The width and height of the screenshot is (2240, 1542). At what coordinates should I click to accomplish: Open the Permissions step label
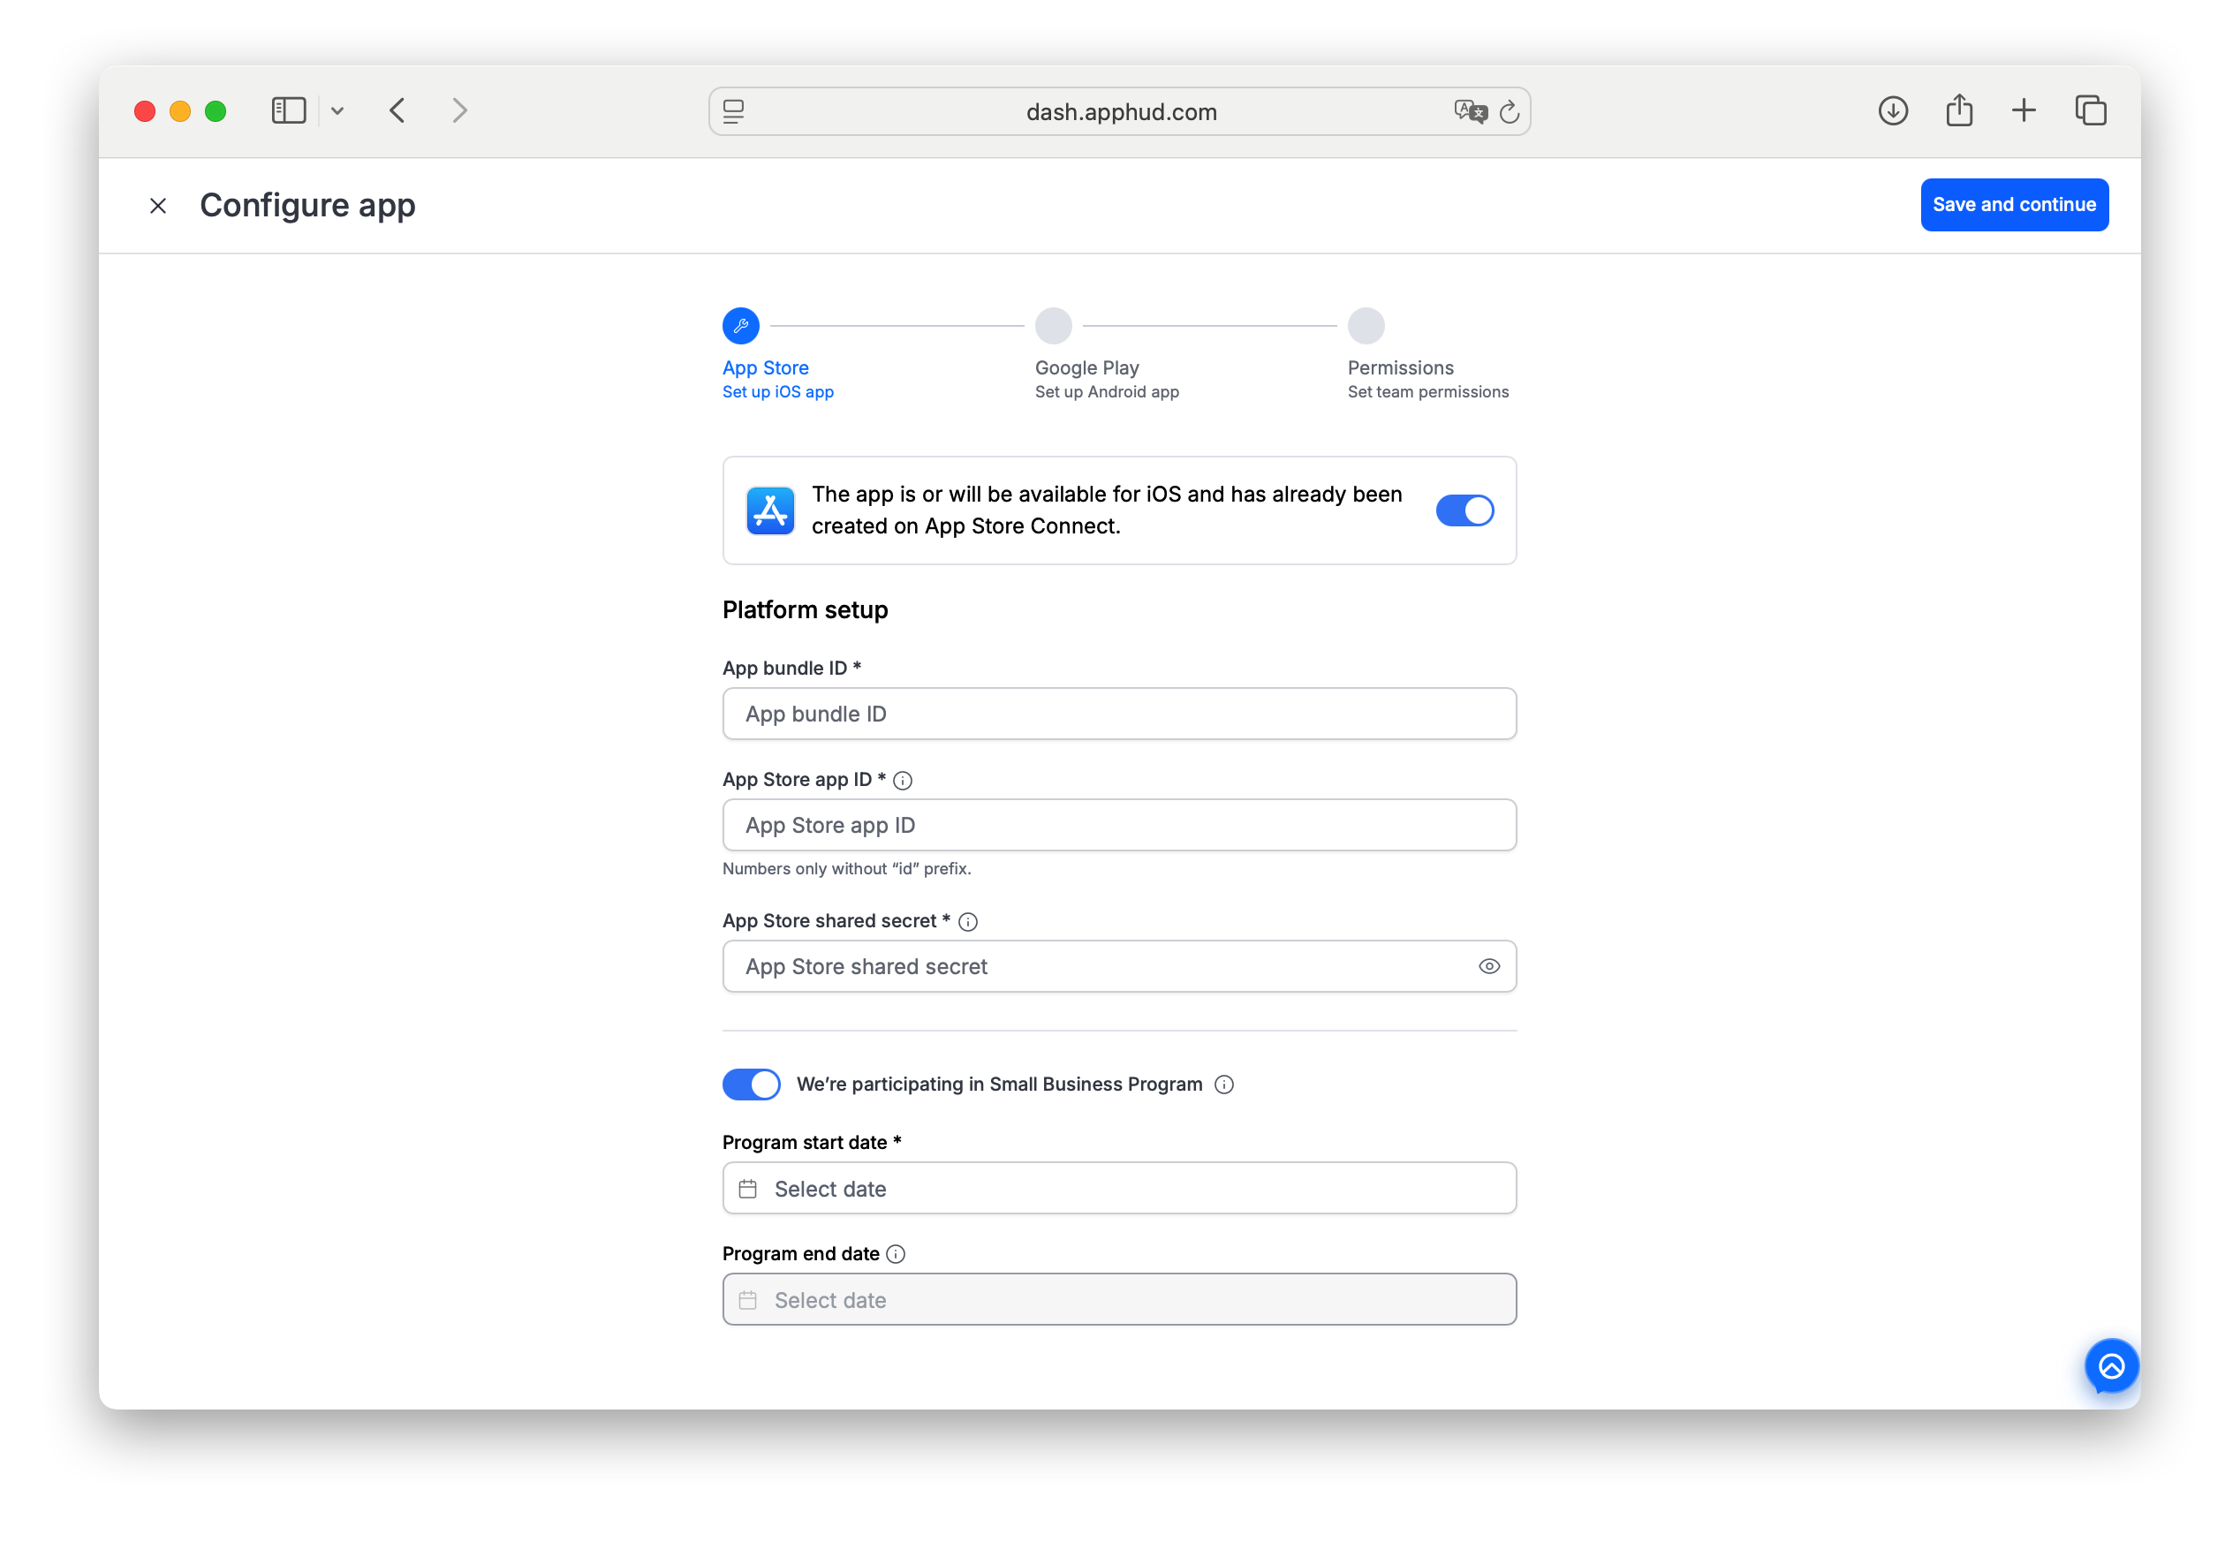(x=1400, y=368)
